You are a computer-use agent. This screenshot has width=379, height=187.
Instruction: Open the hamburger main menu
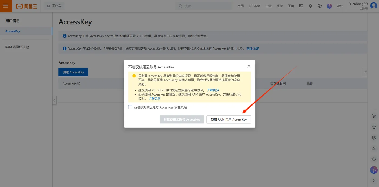coord(6,6)
